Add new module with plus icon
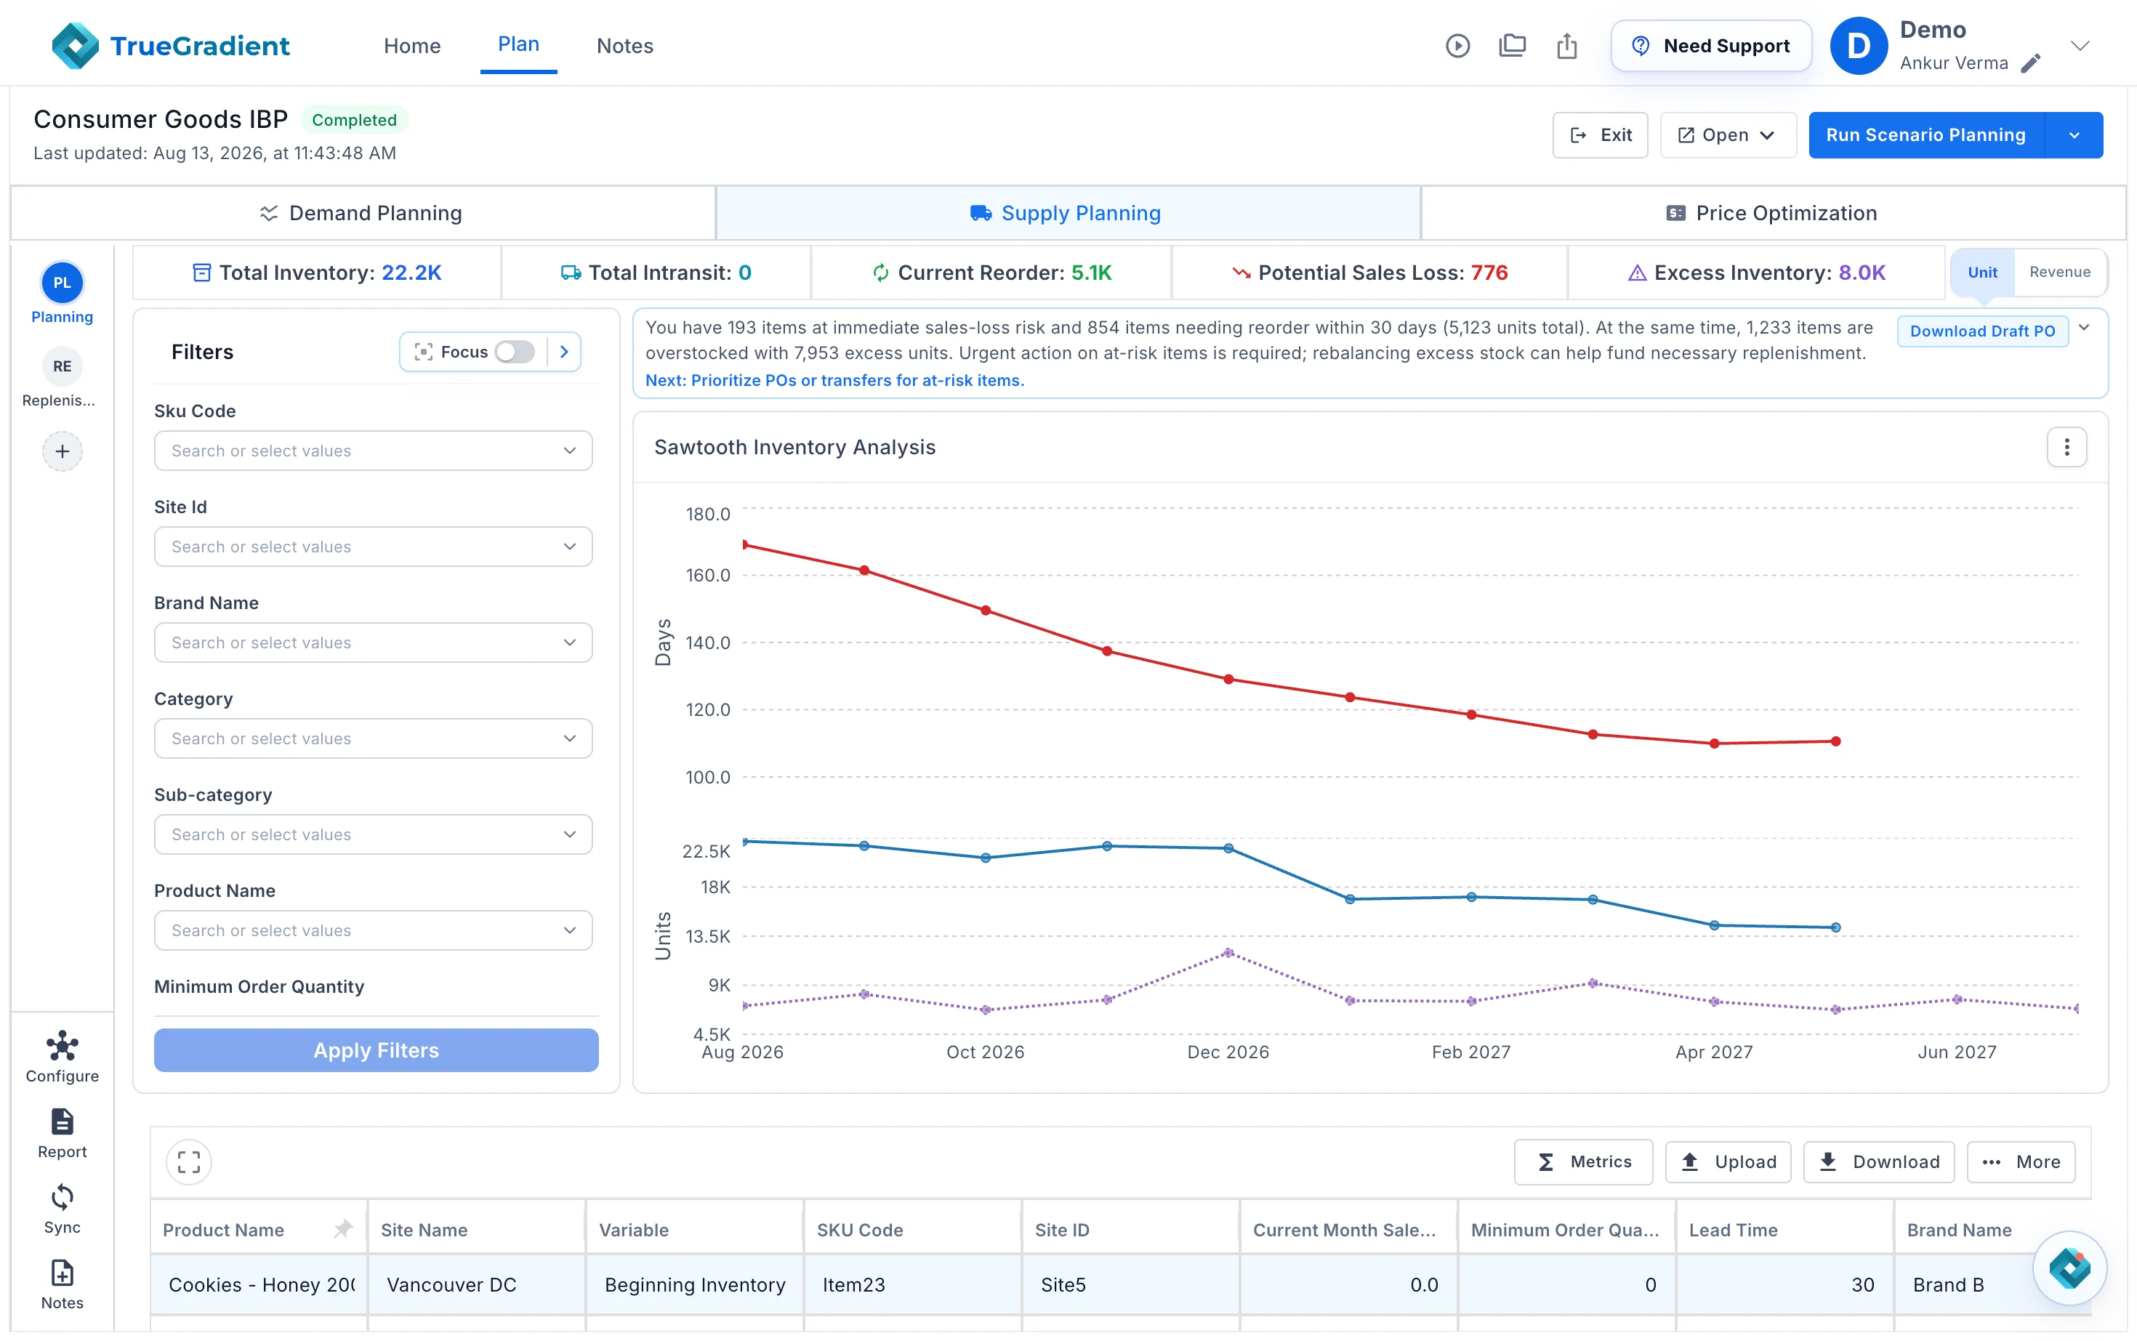 [62, 451]
